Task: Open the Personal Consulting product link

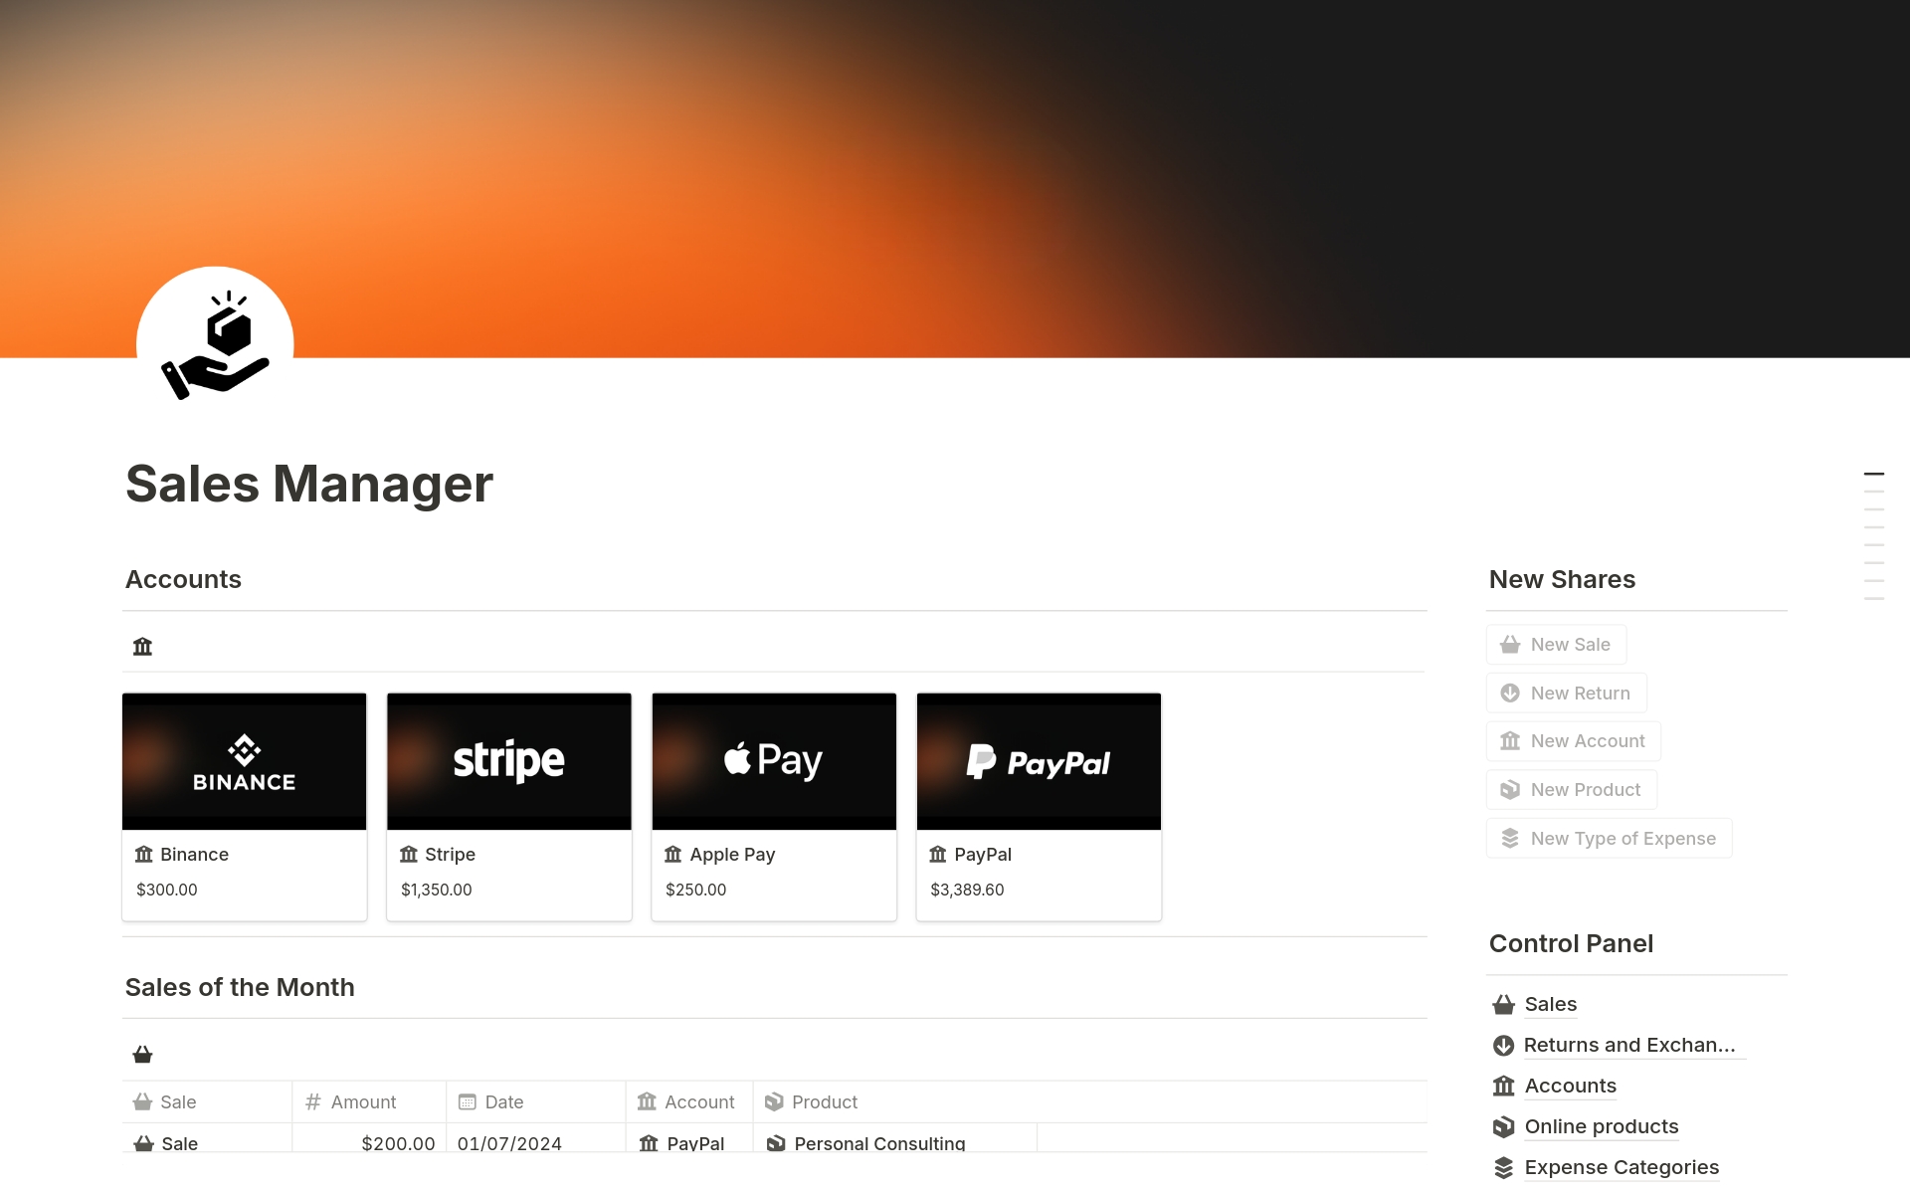Action: [878, 1143]
